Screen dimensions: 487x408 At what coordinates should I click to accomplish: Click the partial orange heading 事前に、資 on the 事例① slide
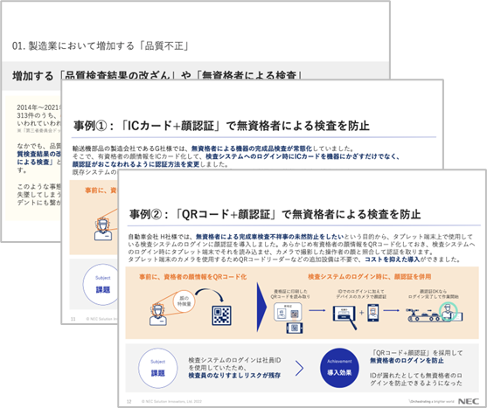pos(101,190)
